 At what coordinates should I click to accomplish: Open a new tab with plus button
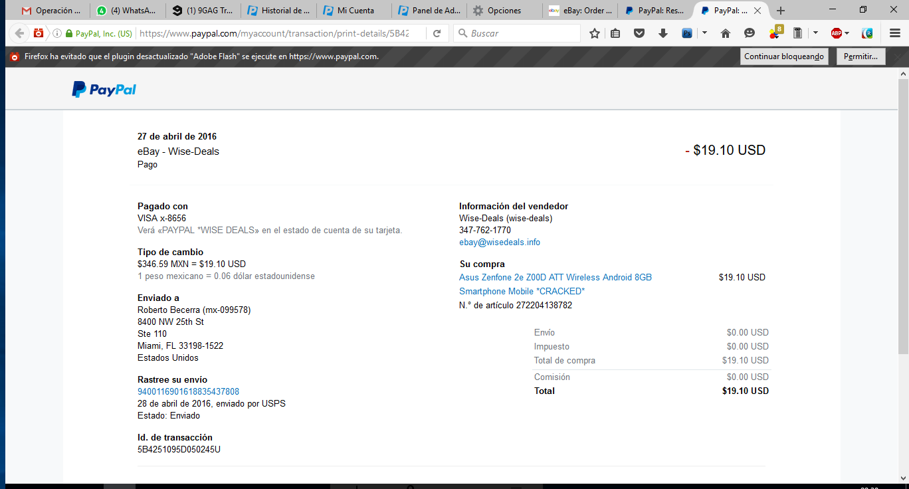tap(781, 11)
